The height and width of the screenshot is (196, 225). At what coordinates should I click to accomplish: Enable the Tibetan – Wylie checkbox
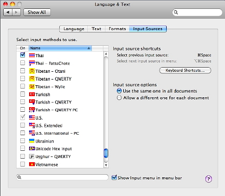click(x=23, y=86)
